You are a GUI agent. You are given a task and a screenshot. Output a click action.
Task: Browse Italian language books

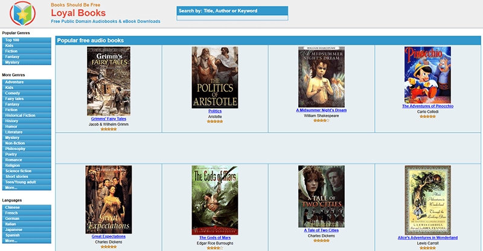(27, 224)
